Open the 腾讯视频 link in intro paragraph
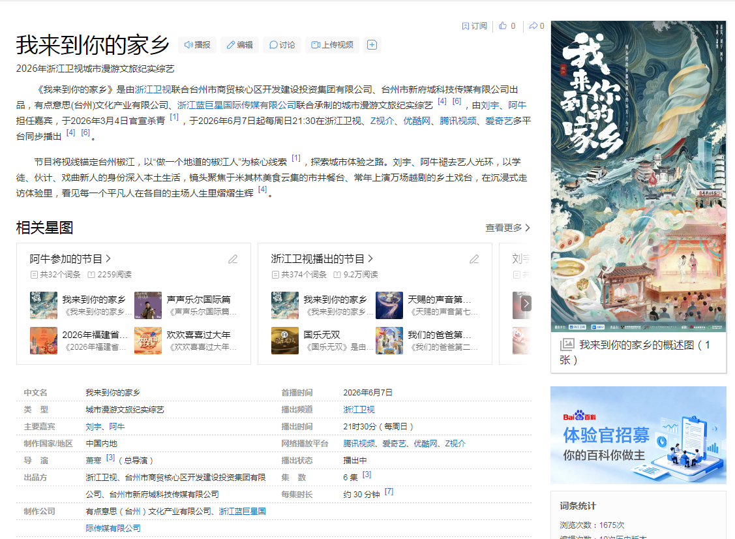735x539 pixels. coord(458,121)
